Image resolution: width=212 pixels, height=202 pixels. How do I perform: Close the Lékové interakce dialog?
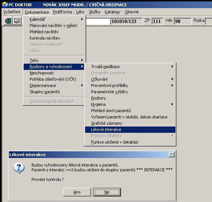point(171,155)
